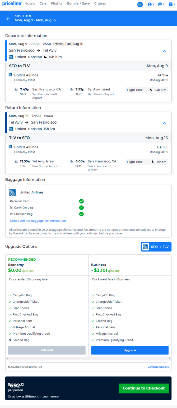The height and width of the screenshot is (408, 177).
Task: Collapse the return flight details chevron
Action: pyautogui.click(x=164, y=123)
